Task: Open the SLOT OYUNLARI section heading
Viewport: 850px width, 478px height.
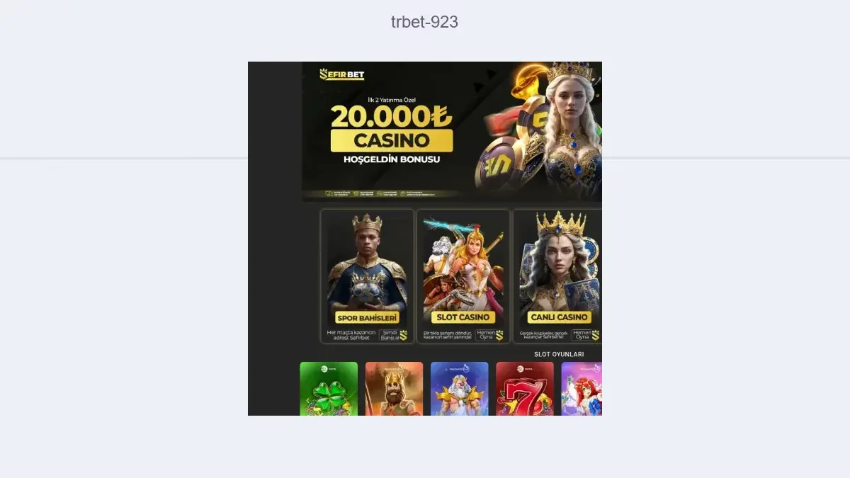Action: pyautogui.click(x=559, y=354)
